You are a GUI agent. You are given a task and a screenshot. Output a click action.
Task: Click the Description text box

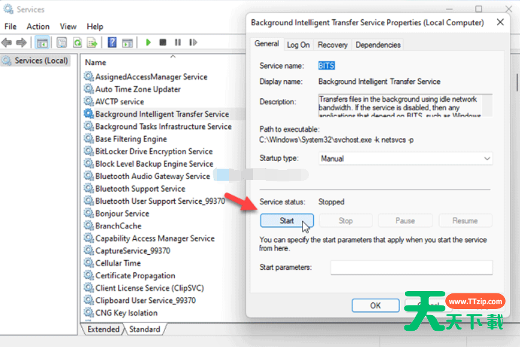[x=406, y=105]
